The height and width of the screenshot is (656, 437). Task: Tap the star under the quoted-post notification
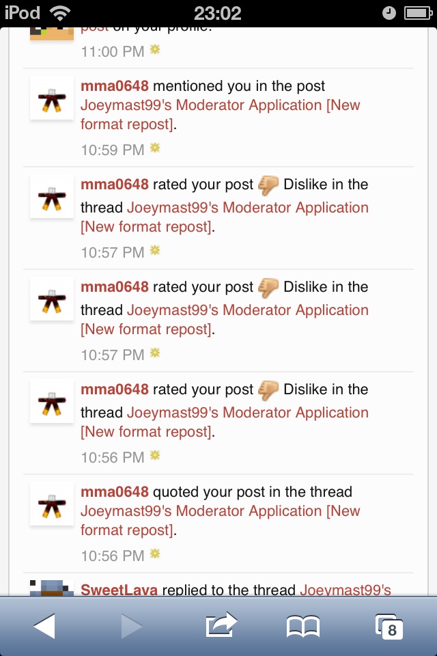coord(155,553)
